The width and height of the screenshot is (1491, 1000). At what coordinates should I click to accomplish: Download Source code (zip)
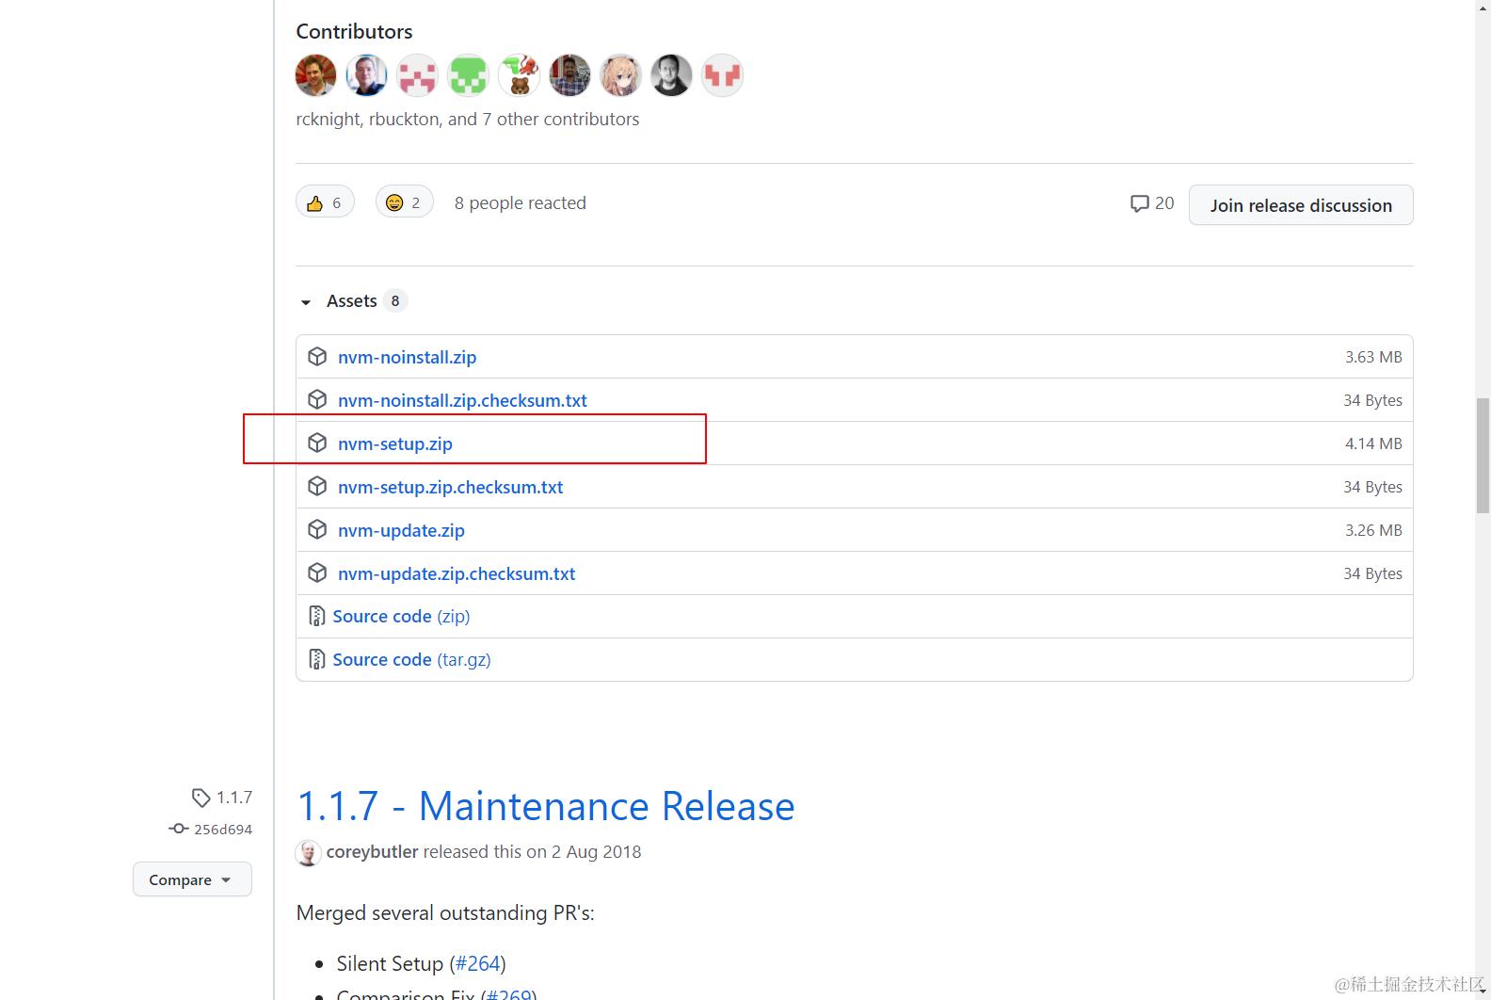401,616
